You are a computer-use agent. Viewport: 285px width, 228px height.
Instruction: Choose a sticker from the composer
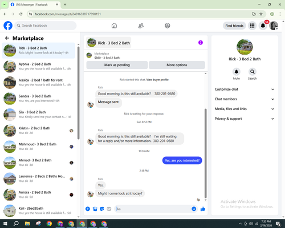tap(102, 209)
